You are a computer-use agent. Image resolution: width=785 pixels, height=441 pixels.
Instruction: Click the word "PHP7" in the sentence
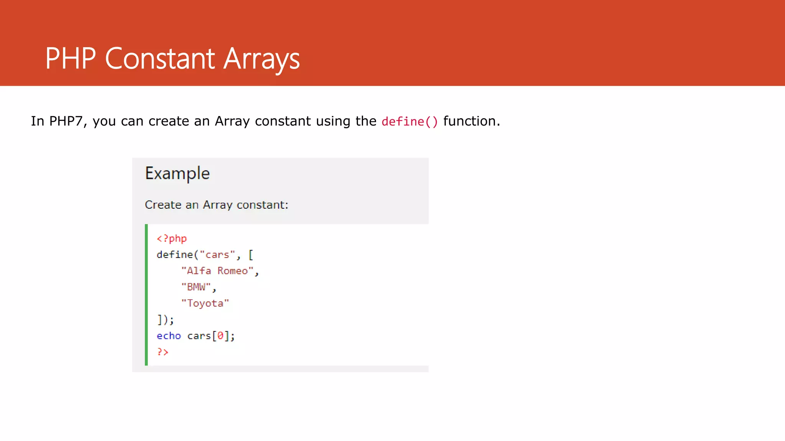(66, 121)
